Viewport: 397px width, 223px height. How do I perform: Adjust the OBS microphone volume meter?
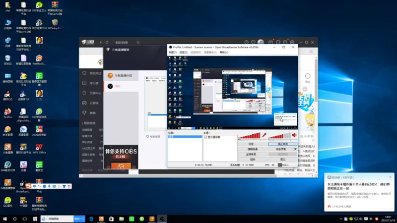pos(250,136)
